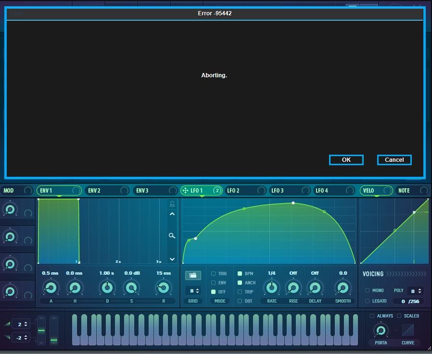Adjust the Attack knob
432x354 pixels.
click(51, 288)
